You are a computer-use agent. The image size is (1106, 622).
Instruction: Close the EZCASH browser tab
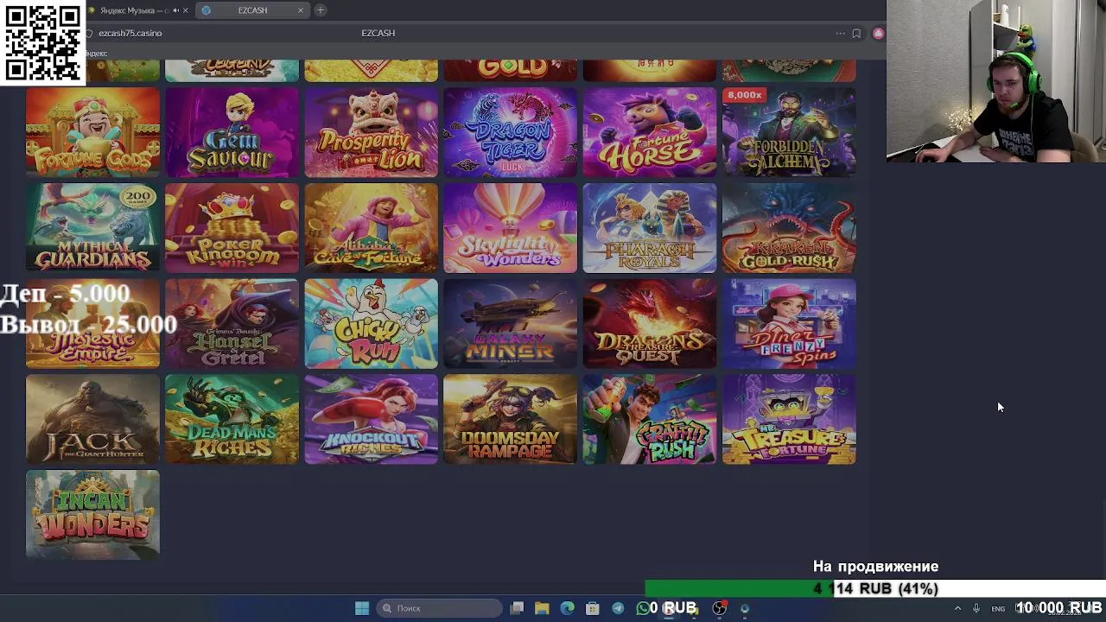[x=301, y=10]
